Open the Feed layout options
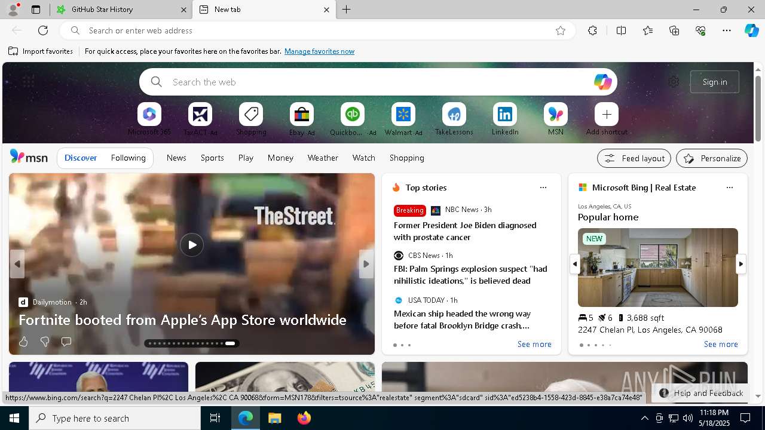 (634, 158)
